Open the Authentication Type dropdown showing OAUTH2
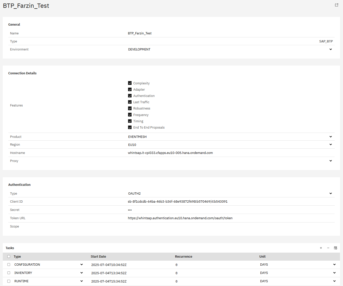This screenshot has width=343, height=286. tap(330, 193)
